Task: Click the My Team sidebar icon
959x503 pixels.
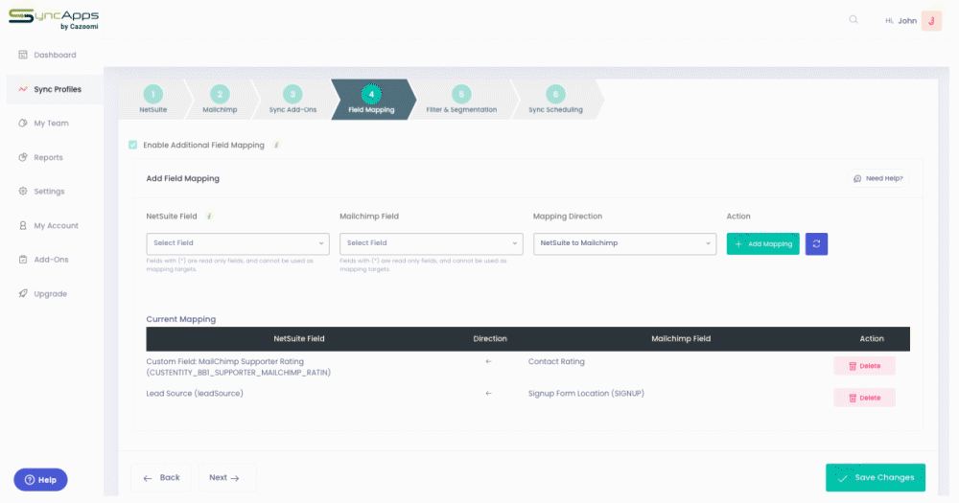Action: tap(23, 123)
